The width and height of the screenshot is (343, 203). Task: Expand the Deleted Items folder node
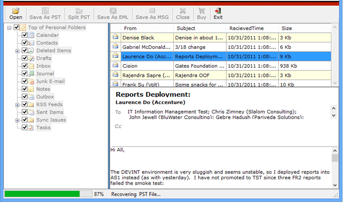pos(17,51)
